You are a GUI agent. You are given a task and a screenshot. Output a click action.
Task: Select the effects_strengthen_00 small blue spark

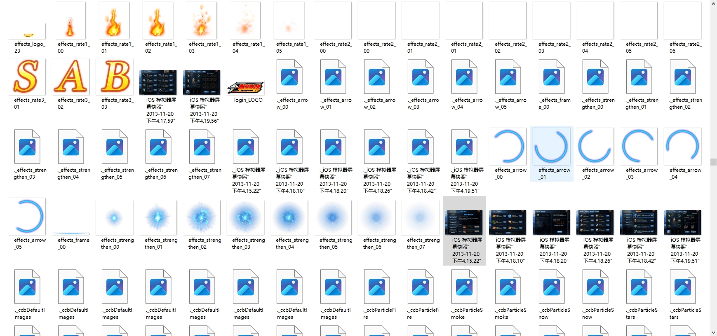point(114,217)
